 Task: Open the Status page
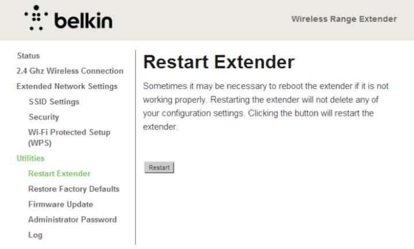28,56
